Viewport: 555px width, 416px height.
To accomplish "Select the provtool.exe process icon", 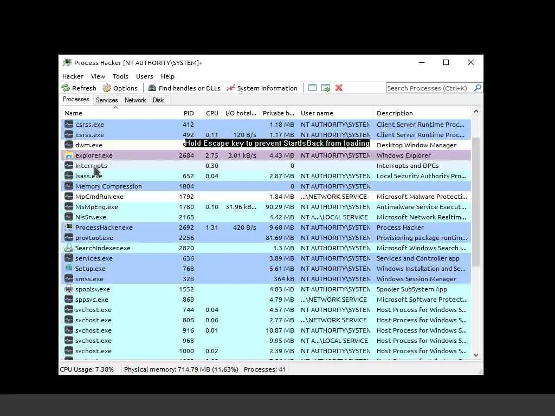I will (x=69, y=238).
